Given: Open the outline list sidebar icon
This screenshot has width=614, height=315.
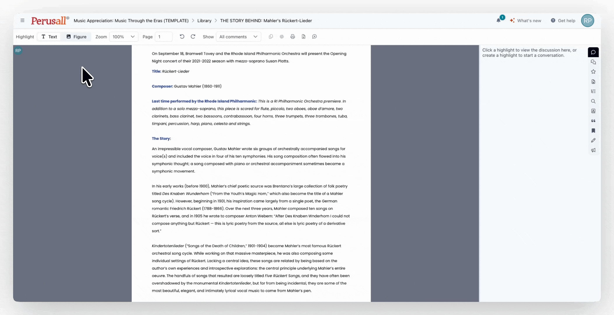Looking at the screenshot, I should [x=593, y=91].
